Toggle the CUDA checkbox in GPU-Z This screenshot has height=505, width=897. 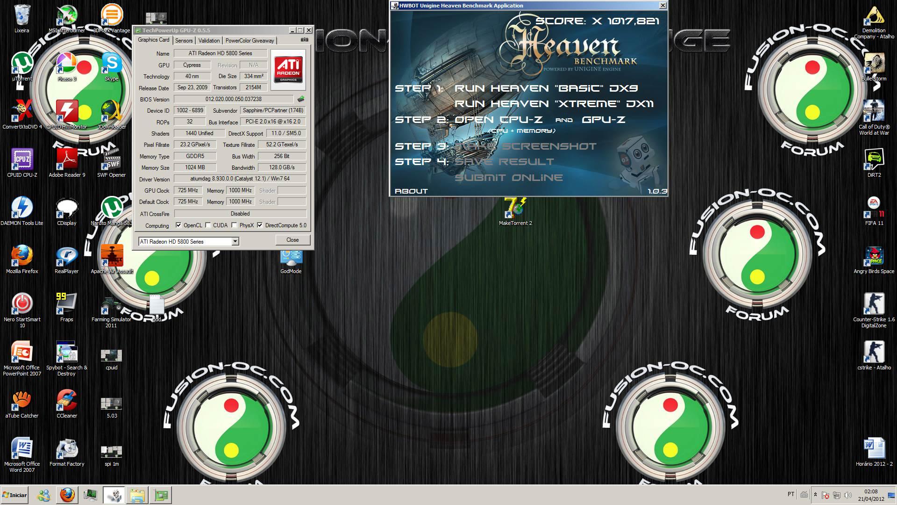coord(208,225)
